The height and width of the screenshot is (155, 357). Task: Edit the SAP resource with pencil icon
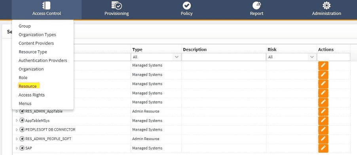pos(323,148)
